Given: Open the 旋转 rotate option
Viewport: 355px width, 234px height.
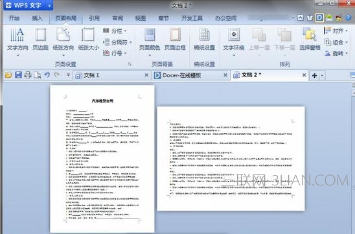Looking at the screenshot, I should [x=336, y=53].
